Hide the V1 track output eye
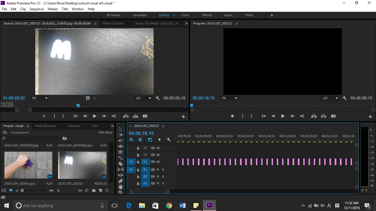This screenshot has height=211, width=376. pos(158,162)
